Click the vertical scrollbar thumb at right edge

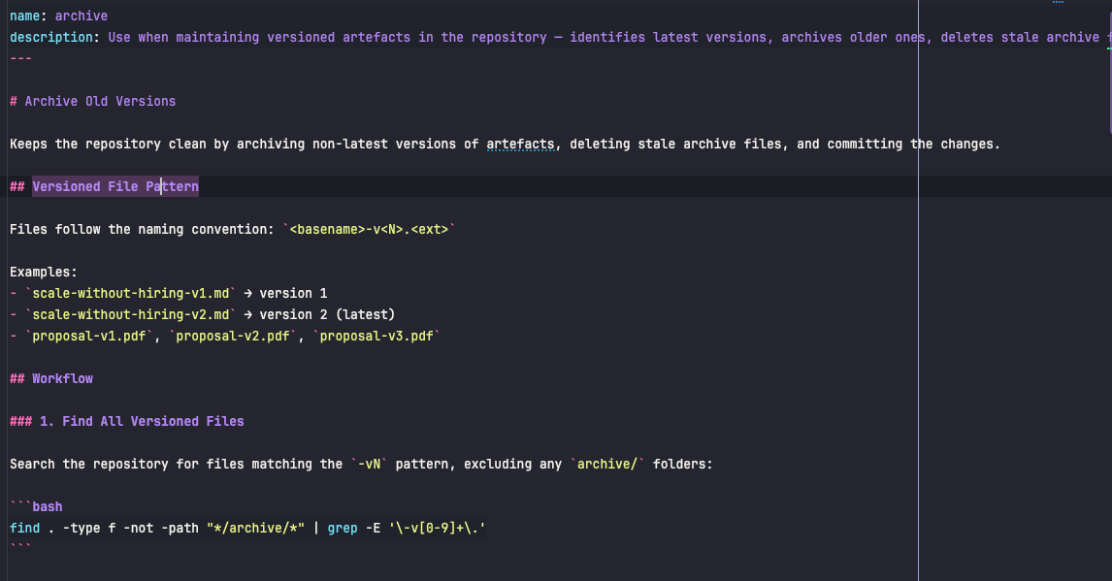(1109, 73)
